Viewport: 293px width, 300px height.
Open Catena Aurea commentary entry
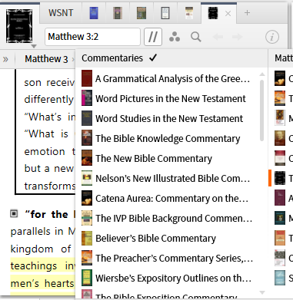click(x=171, y=199)
